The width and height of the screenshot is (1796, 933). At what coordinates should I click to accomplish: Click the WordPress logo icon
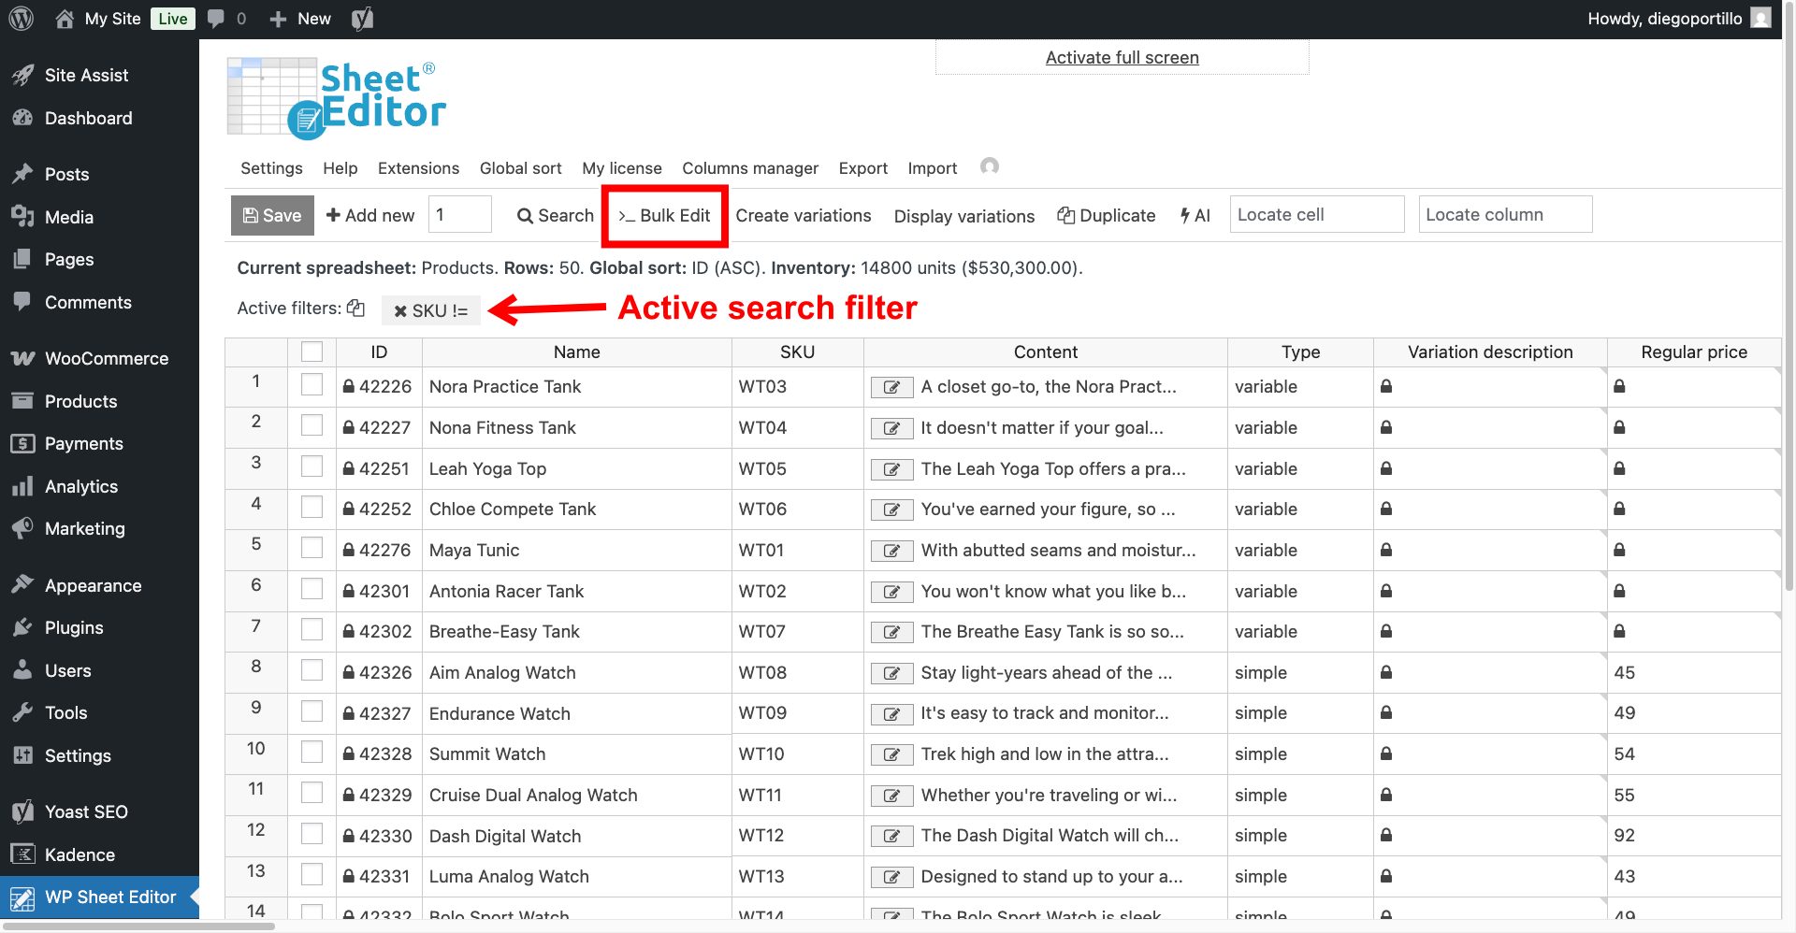[21, 19]
